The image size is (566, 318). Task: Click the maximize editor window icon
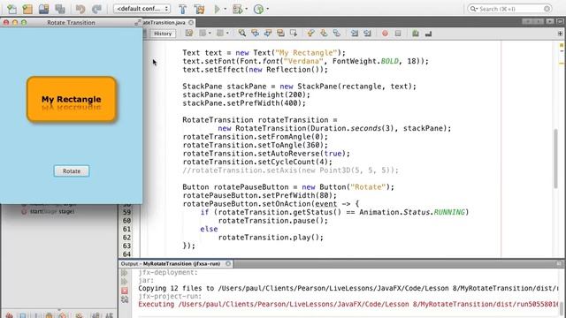tap(560, 21)
